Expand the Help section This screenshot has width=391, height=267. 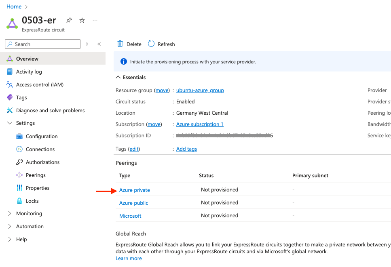pyautogui.click(x=10, y=240)
